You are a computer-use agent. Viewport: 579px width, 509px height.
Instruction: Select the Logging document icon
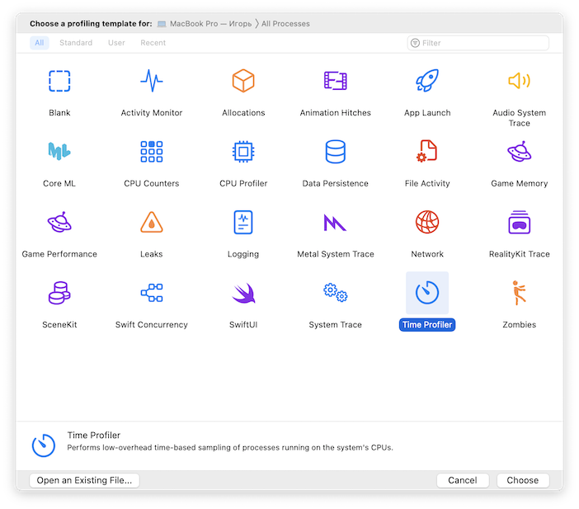click(x=243, y=223)
